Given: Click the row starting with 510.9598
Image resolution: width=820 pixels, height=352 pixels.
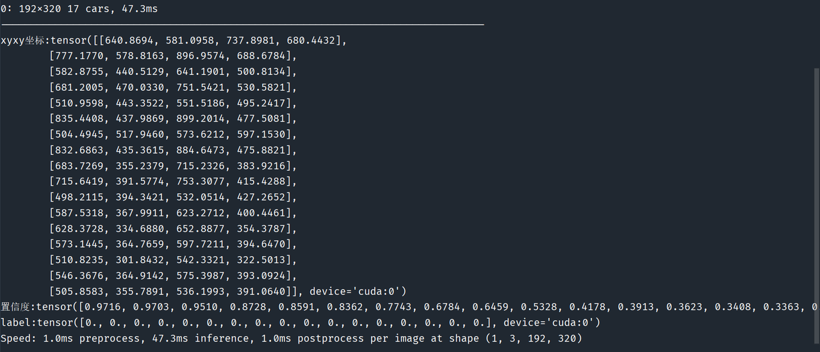Looking at the screenshot, I should tap(173, 103).
